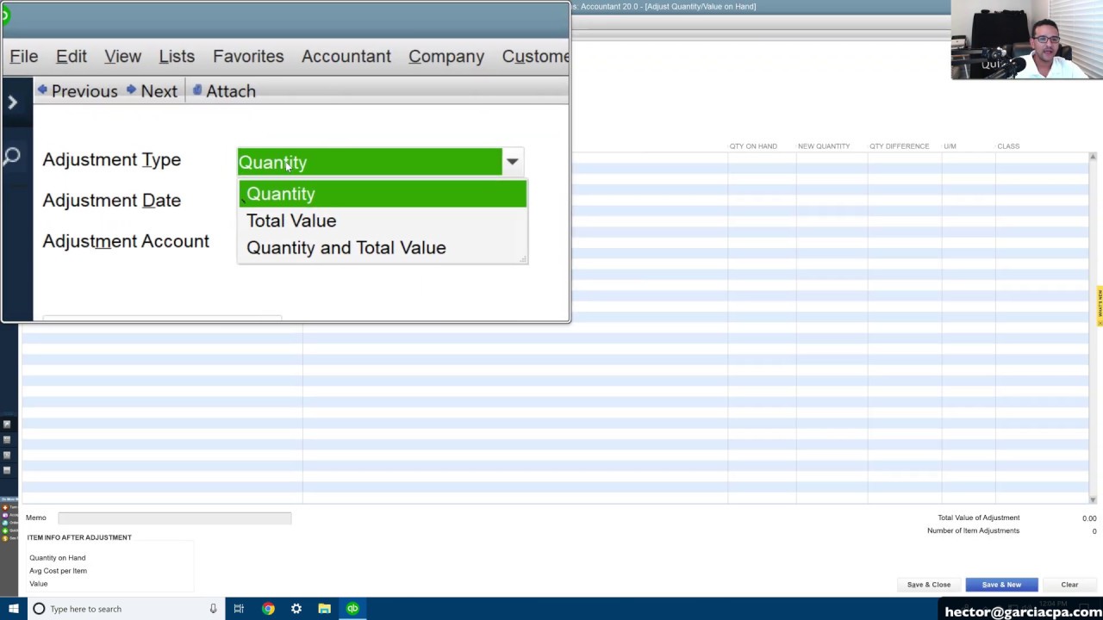Open the File menu
The width and height of the screenshot is (1103, 620).
click(x=24, y=56)
